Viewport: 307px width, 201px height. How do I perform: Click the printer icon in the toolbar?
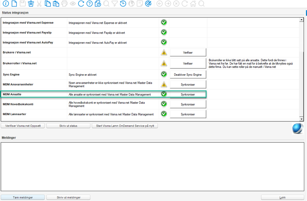65,3
